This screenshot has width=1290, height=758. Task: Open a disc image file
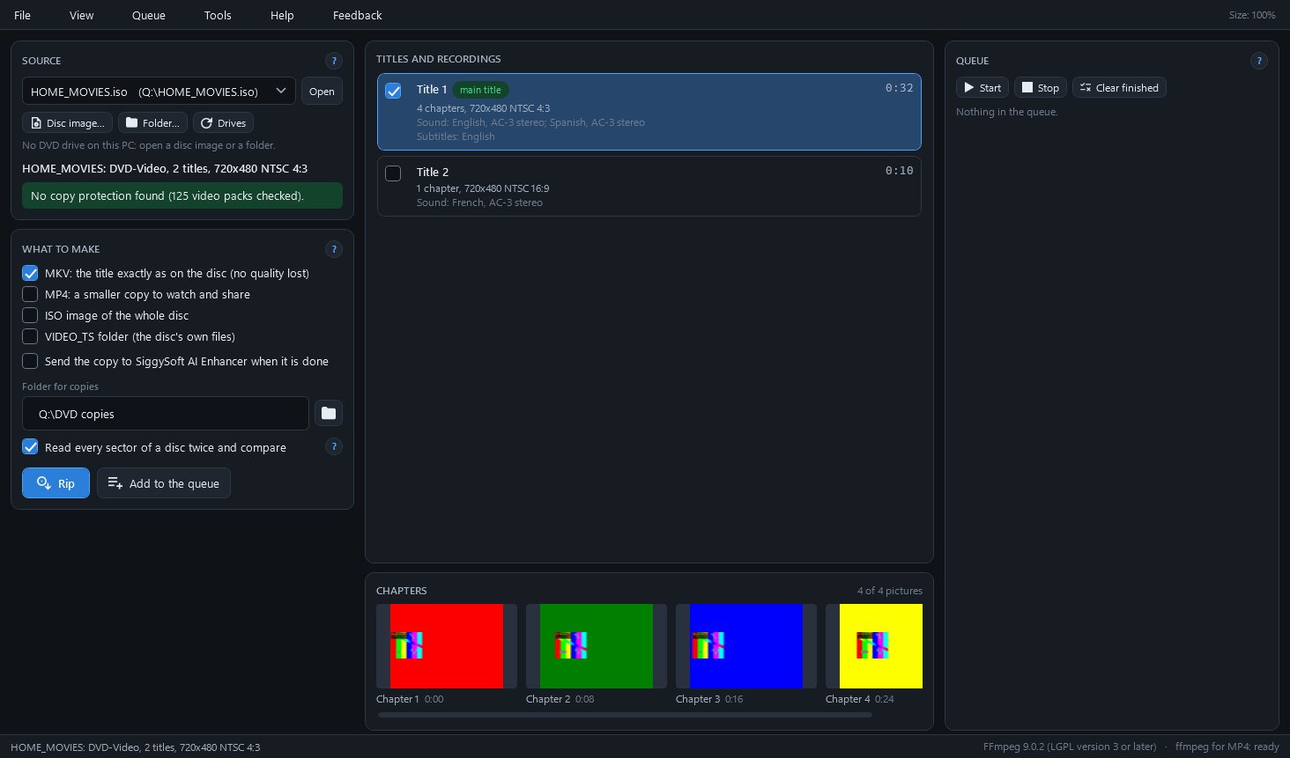67,123
